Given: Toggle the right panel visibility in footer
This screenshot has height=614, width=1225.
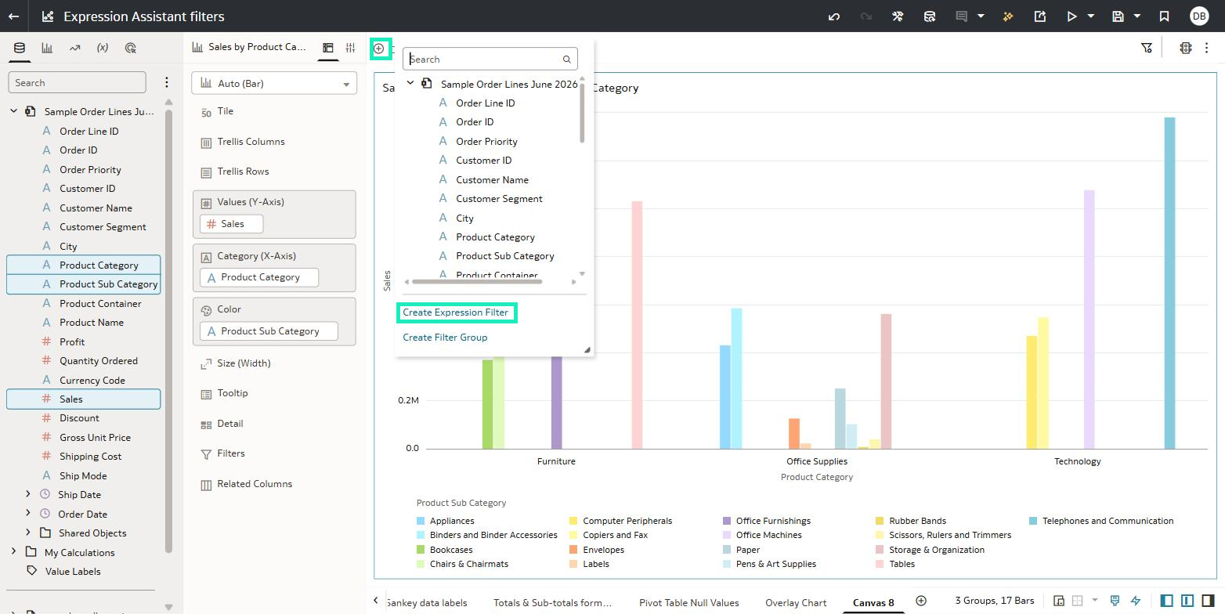Looking at the screenshot, I should (1208, 601).
